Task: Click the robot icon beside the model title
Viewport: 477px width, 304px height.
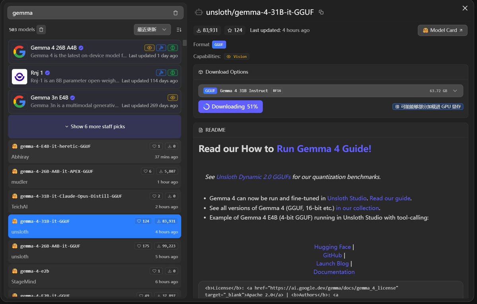Action: (x=199, y=12)
